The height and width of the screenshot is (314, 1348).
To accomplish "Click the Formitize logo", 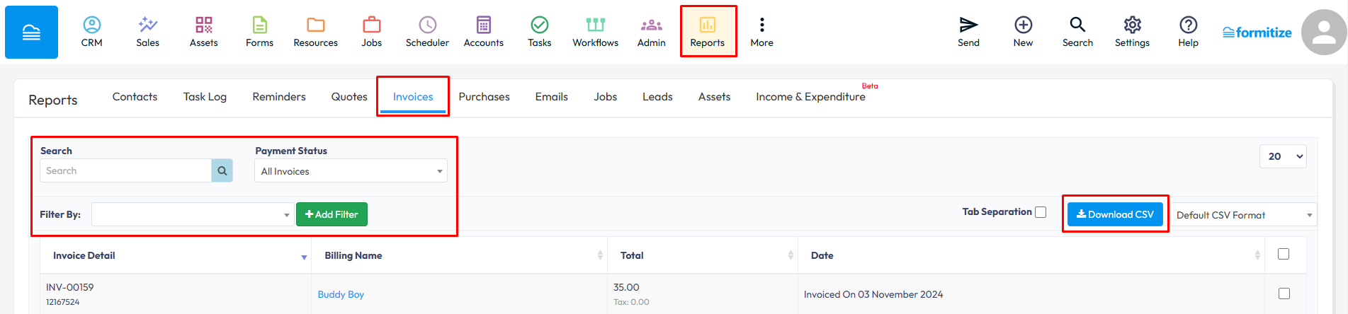I will coord(1257,33).
